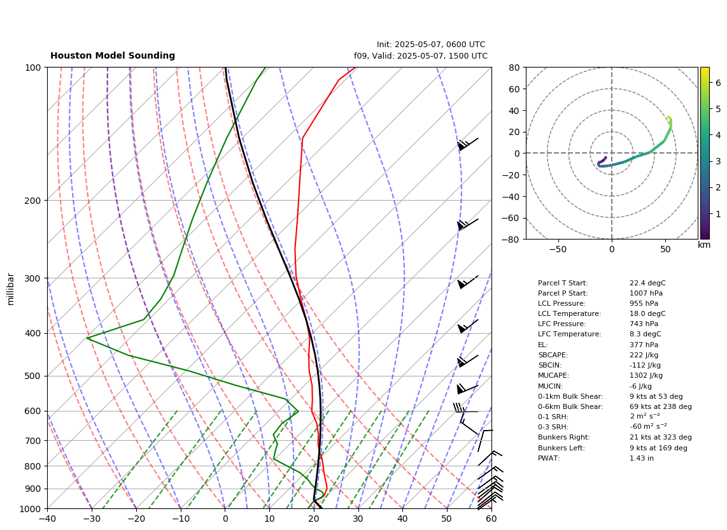Click the "-112 J/kg" value
The width and height of the screenshot is (727, 530).
(x=645, y=365)
